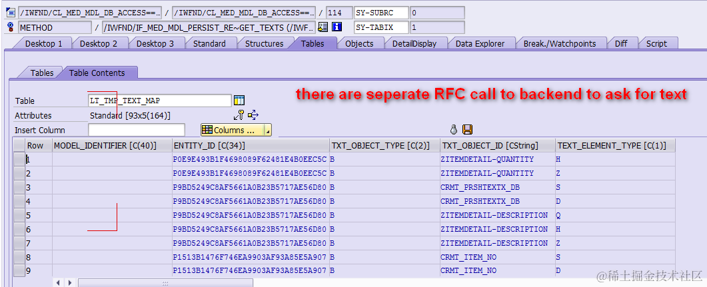The height and width of the screenshot is (287, 707).
Task: Click the blue information icon
Action: coord(337,27)
